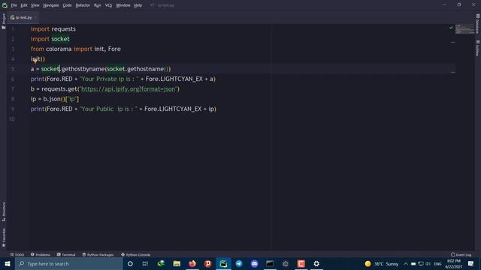Open the Event Log panel

461,255
